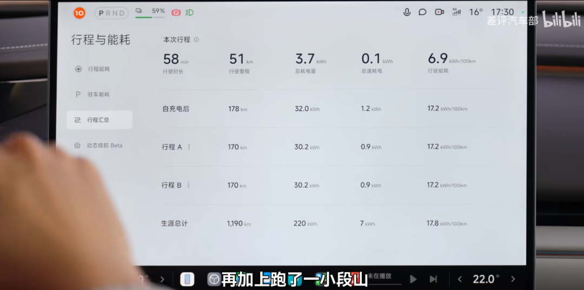Screen dimensions: 584x290
Task: Open the three-dot menu for 行程 B
Action: 189,185
